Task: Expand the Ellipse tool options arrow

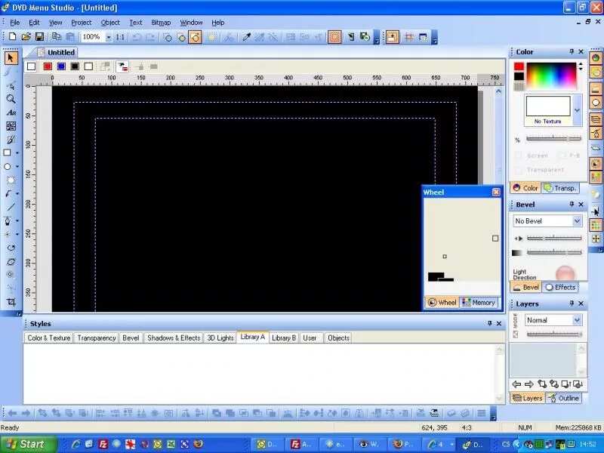Action: pyautogui.click(x=17, y=166)
